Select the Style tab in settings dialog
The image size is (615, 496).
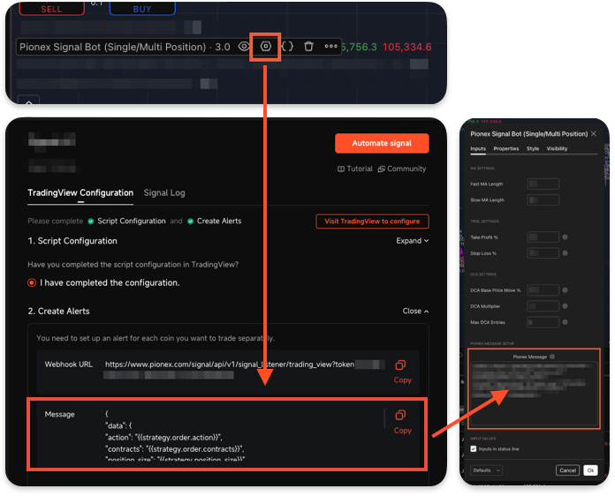click(x=533, y=149)
